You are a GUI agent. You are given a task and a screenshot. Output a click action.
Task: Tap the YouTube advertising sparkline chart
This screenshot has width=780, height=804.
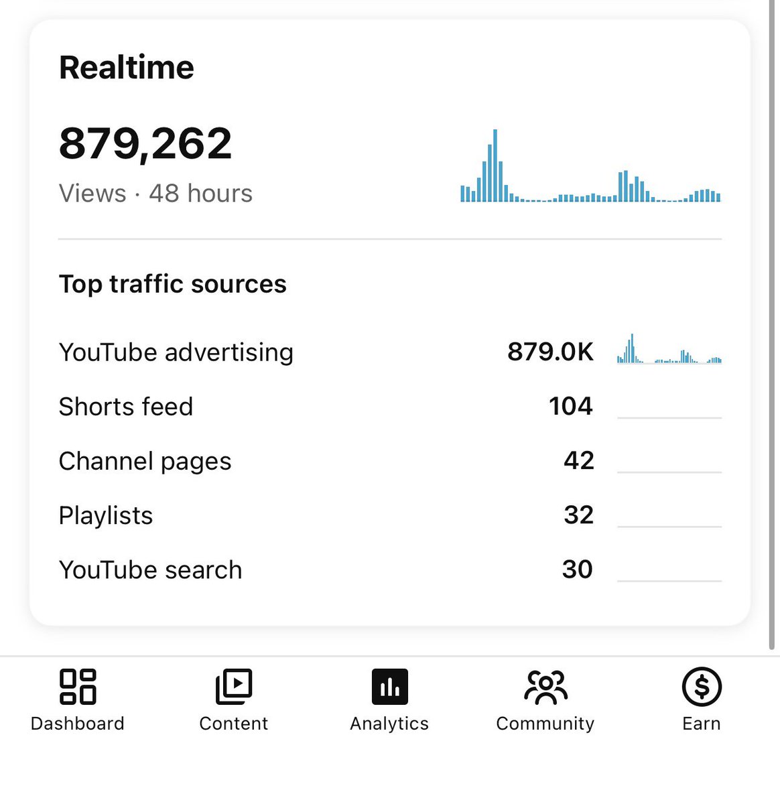tap(669, 348)
